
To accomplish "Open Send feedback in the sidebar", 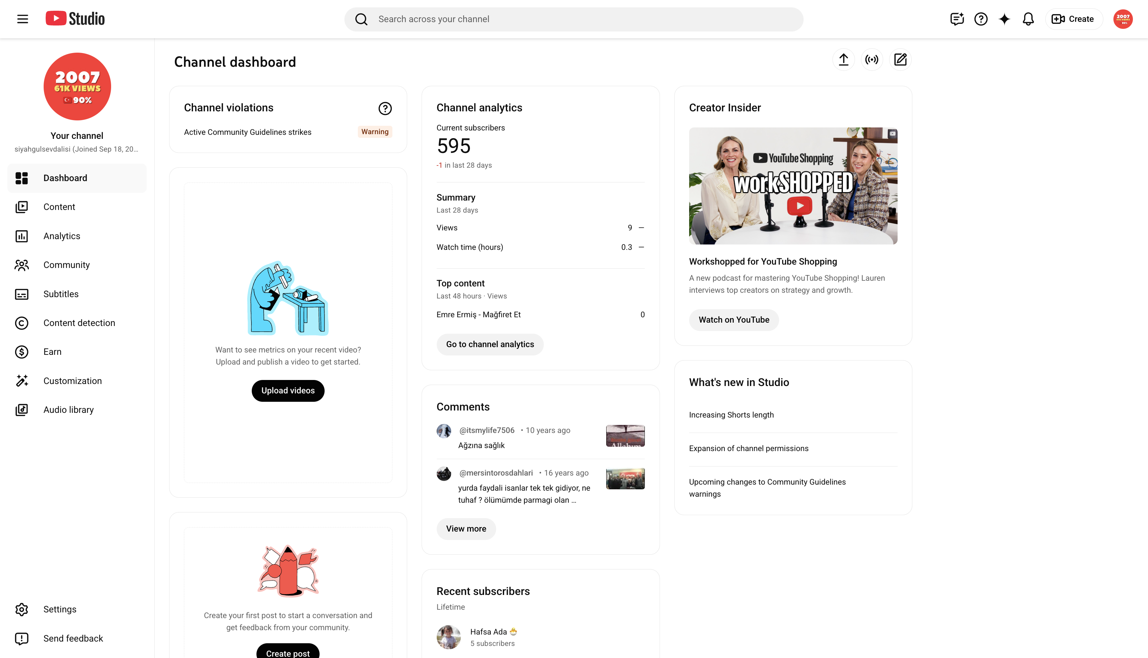I will 77,639.
